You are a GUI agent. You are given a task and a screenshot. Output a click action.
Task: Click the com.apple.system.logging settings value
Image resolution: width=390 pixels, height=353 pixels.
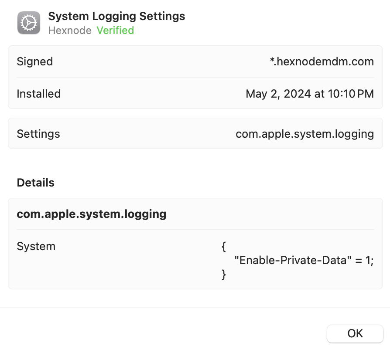tap(304, 134)
